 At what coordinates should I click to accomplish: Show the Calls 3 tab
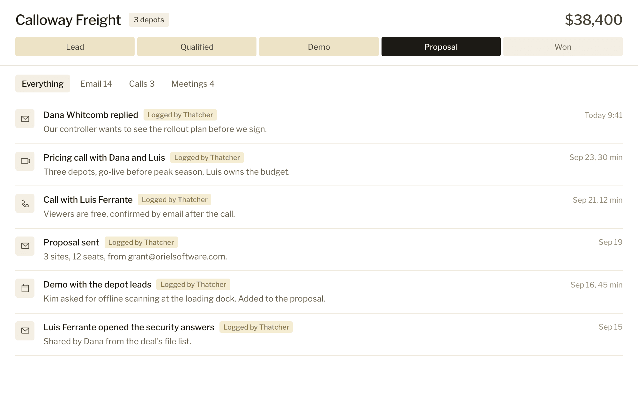(x=142, y=84)
